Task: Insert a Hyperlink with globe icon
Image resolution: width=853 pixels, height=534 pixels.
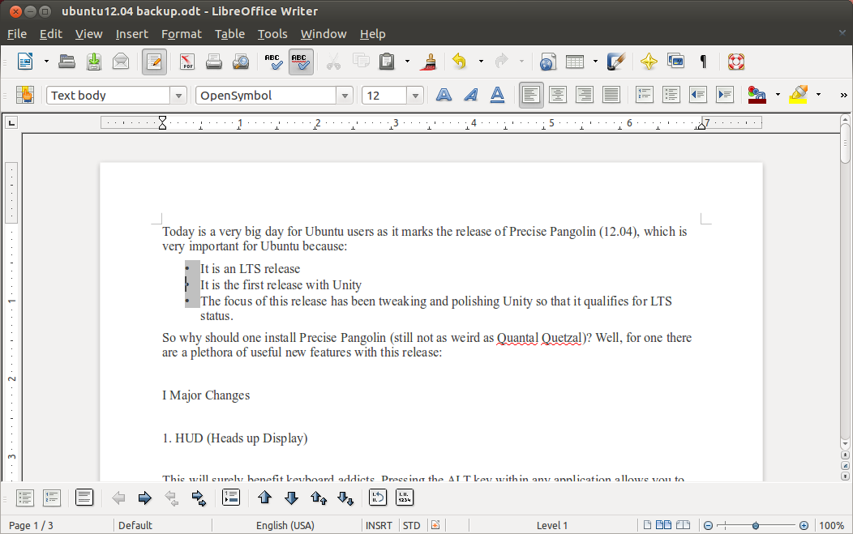Action: tap(548, 62)
